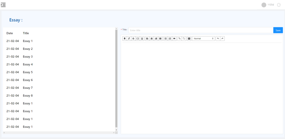Undo the last edit
Image resolution: width=285 pixels, height=139 pixels.
pos(218,38)
